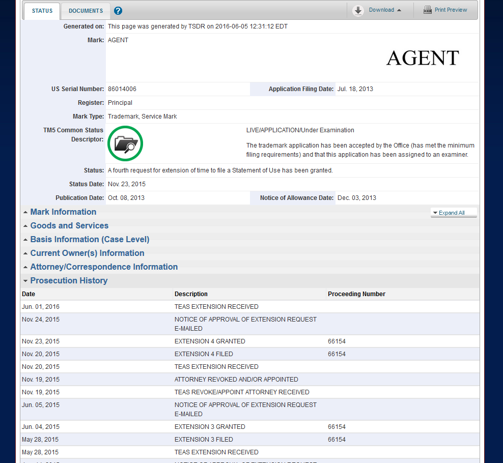Select proceeding number 66154 for EXTENSION 3 FILED
Screen dimensions: 503x463
[x=337, y=439]
